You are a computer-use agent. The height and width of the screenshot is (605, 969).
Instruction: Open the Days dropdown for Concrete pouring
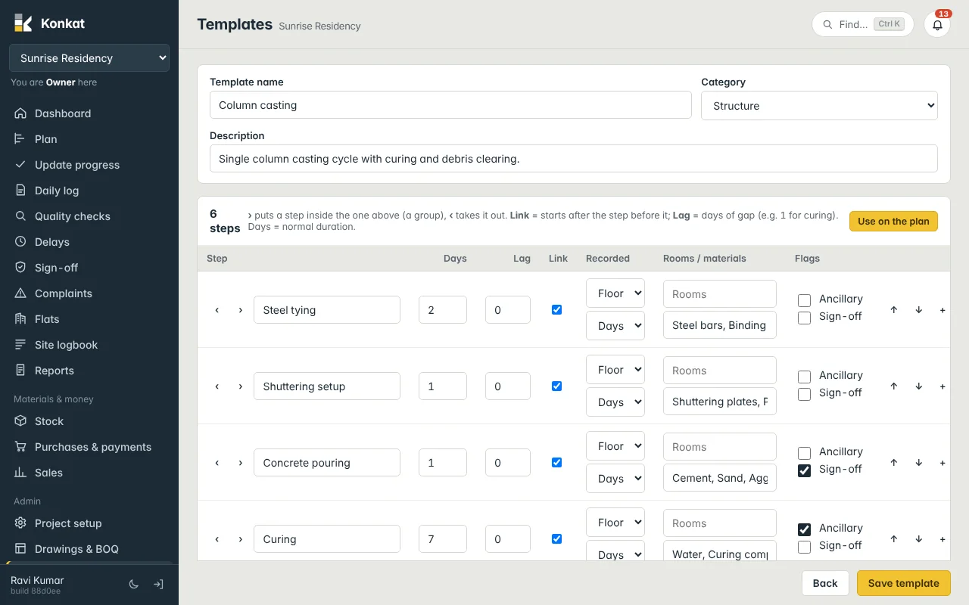point(615,479)
